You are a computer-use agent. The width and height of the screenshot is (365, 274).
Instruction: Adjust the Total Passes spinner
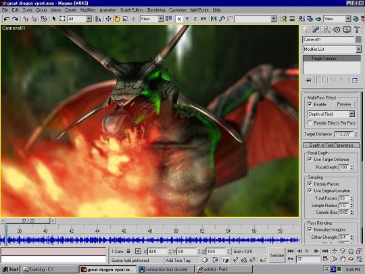click(352, 198)
